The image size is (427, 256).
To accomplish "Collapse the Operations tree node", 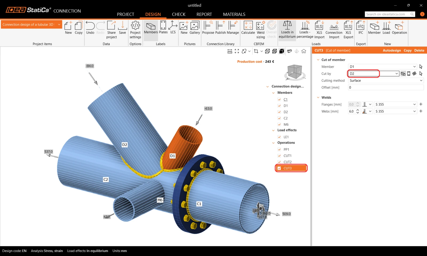I will click(273, 143).
